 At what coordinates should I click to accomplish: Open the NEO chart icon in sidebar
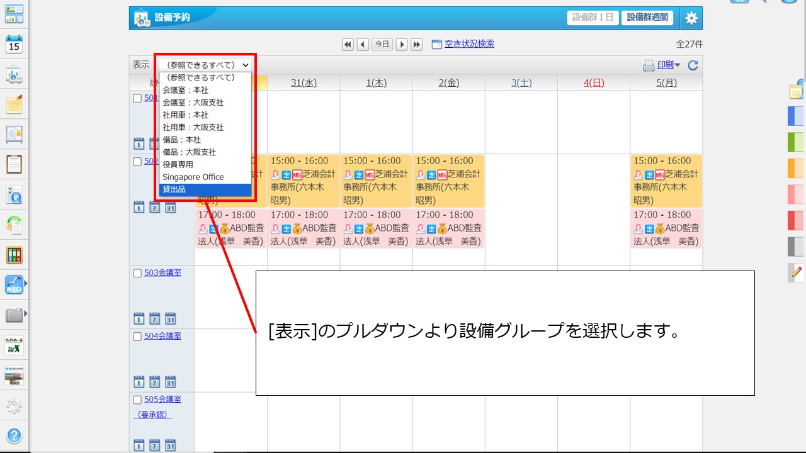click(14, 284)
